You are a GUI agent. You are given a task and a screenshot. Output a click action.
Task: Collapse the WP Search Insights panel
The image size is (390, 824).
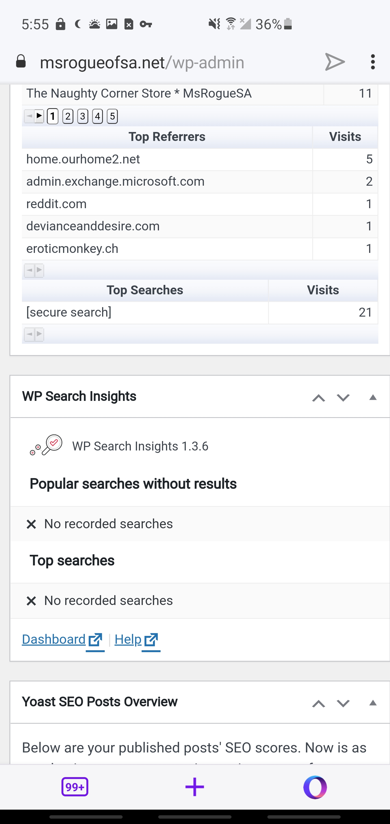[x=373, y=398]
